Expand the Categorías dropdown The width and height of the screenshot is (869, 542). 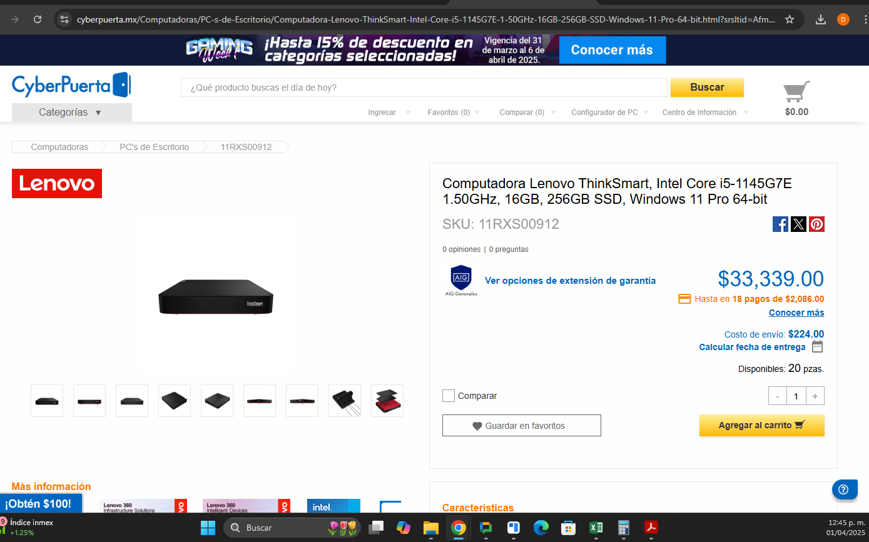72,113
